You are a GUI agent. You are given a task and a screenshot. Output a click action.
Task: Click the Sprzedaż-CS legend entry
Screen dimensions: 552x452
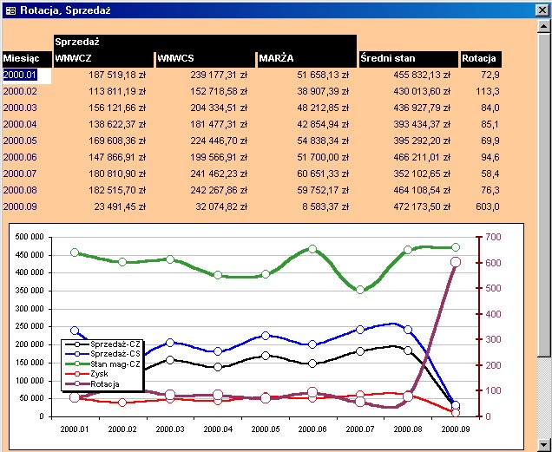tap(102, 354)
